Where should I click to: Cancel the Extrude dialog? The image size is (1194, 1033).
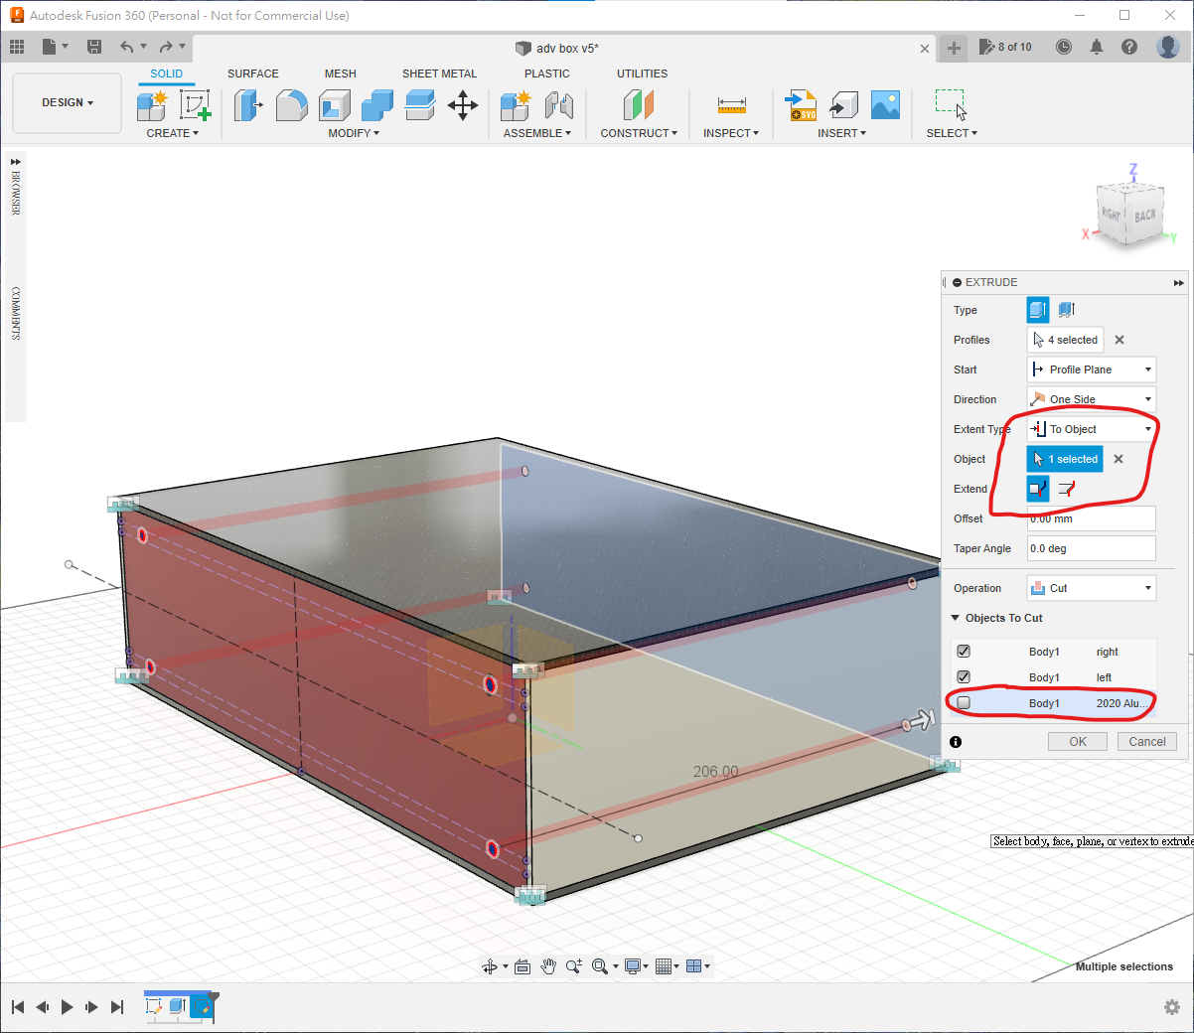[1146, 742]
